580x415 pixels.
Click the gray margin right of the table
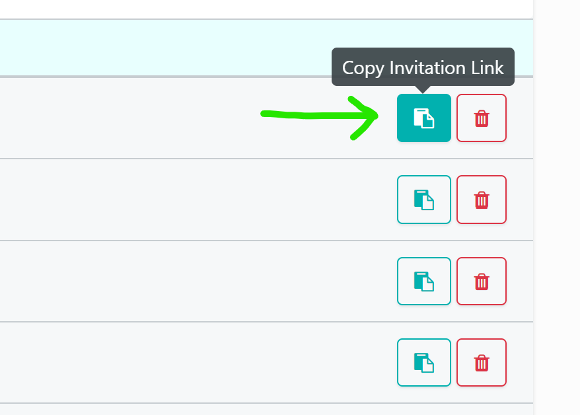click(x=557, y=207)
